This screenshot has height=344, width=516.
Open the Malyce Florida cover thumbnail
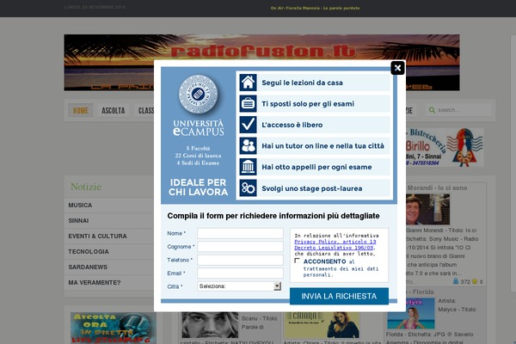pyautogui.click(x=411, y=313)
